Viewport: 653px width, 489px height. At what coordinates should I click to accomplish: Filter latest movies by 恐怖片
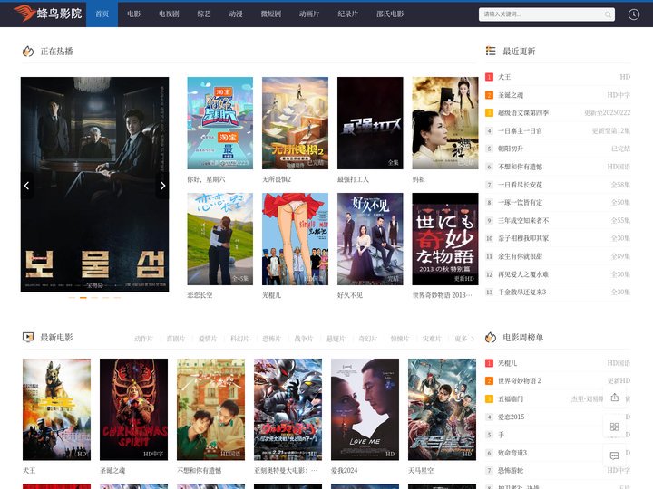pos(271,339)
